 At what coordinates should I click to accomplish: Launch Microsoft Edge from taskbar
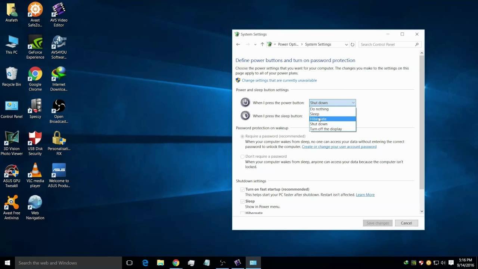[145, 263]
